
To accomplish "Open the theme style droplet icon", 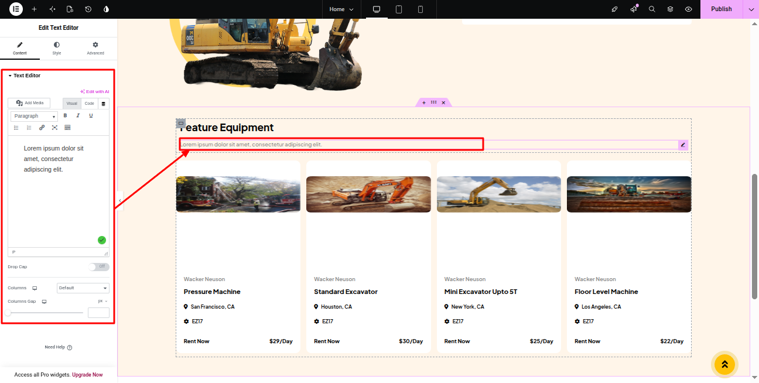I will 106,9.
